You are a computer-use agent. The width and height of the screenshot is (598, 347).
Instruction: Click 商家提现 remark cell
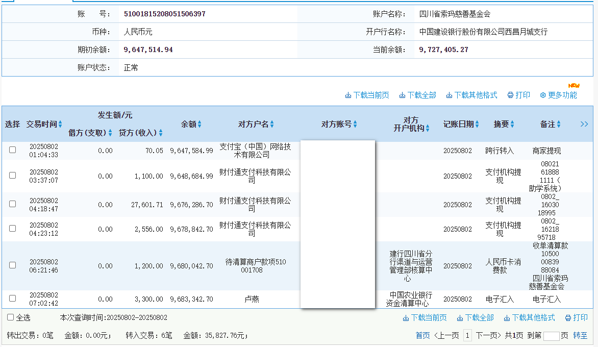[546, 151]
